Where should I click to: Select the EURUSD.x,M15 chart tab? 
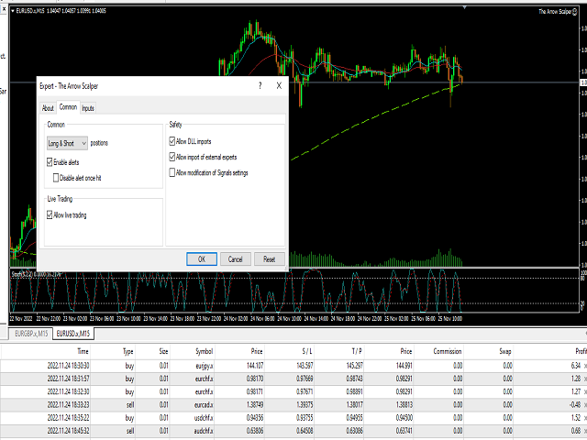(73, 334)
